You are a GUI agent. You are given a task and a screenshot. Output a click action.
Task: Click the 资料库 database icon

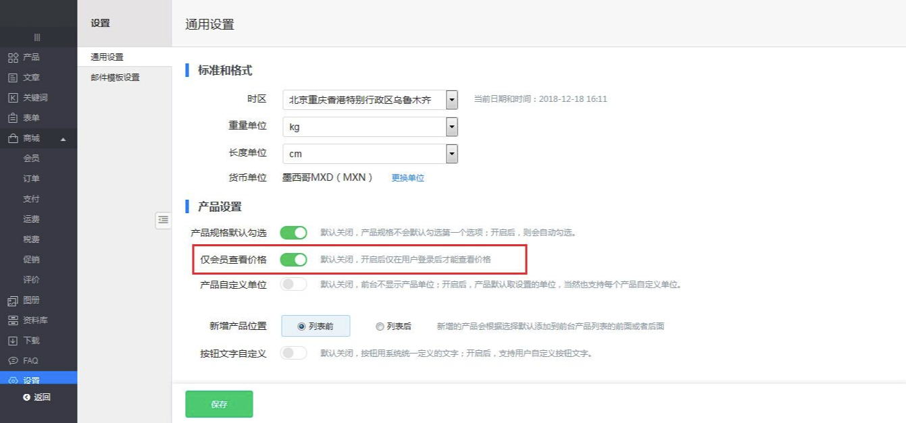[x=13, y=320]
